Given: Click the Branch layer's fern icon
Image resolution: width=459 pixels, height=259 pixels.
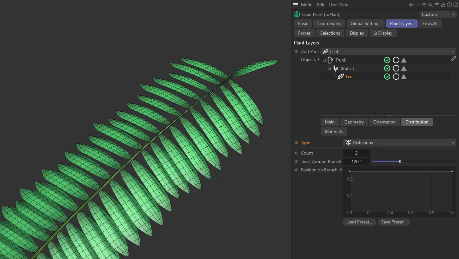Looking at the screenshot, I should pyautogui.click(x=336, y=68).
